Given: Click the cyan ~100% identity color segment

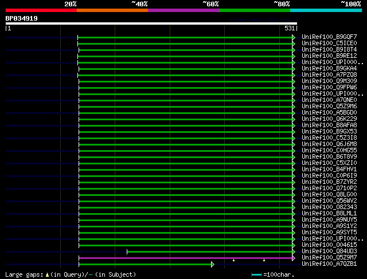Looking at the screenshot, I should 326,10.
